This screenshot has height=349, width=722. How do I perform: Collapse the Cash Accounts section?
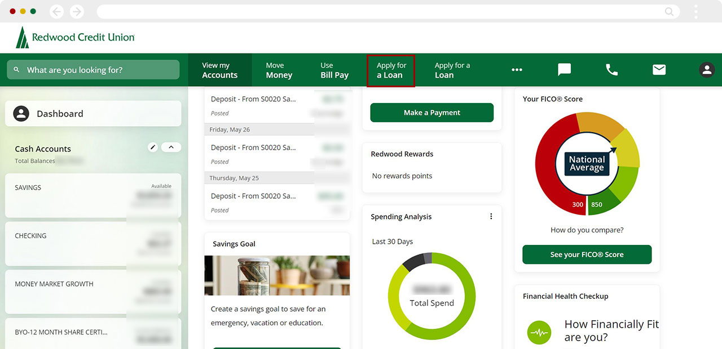click(x=171, y=147)
